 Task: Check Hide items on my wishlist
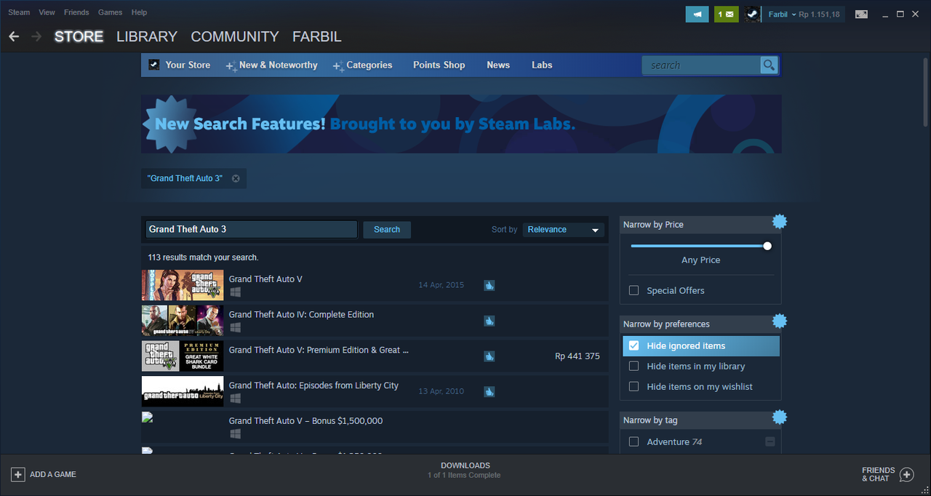[x=634, y=386]
